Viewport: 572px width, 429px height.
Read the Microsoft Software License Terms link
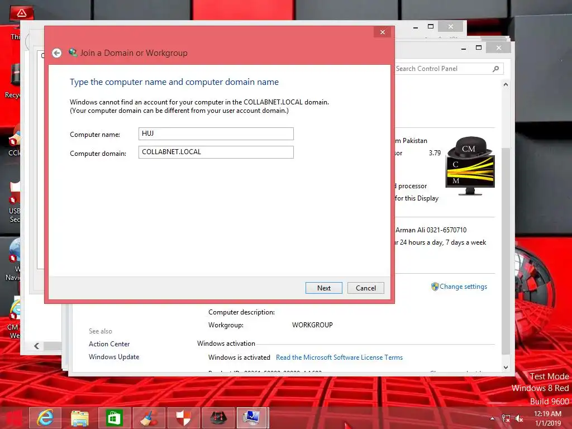click(x=339, y=357)
